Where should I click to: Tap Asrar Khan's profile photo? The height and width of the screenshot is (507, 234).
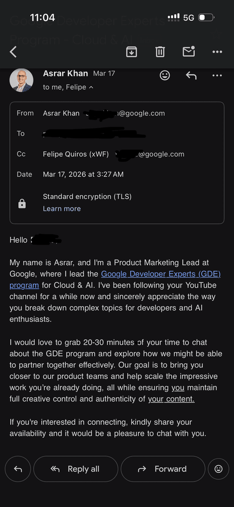pos(21,80)
